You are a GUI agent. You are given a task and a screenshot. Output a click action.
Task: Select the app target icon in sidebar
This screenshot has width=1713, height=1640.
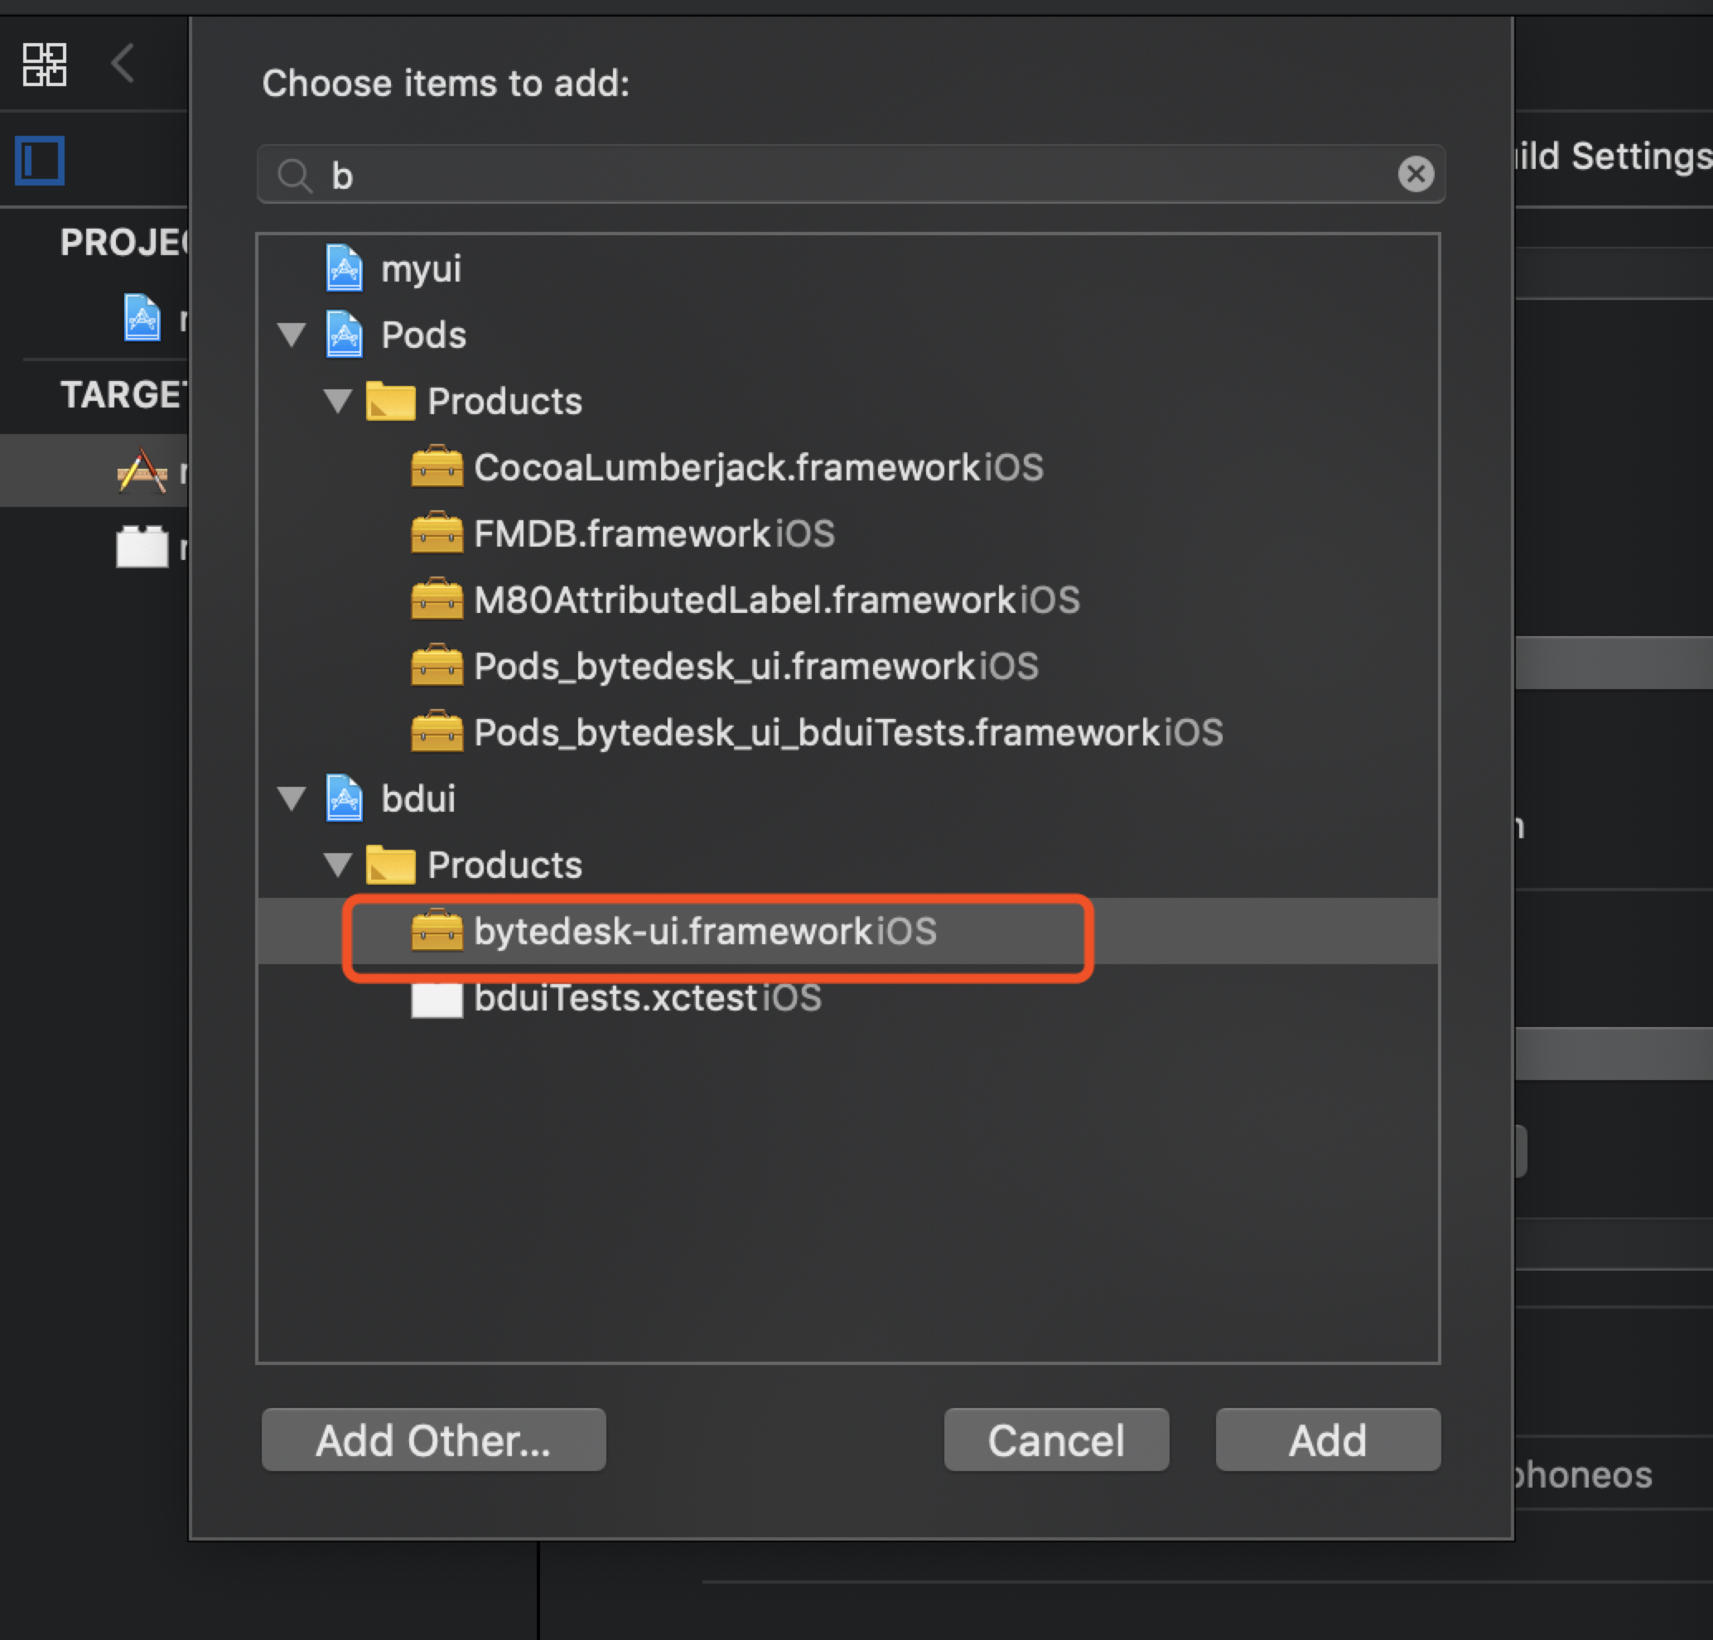142,472
